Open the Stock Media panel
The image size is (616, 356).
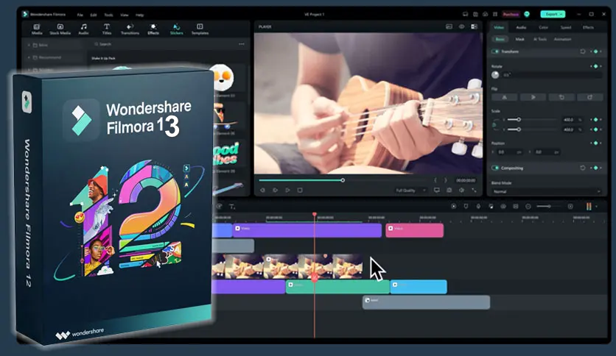point(59,29)
